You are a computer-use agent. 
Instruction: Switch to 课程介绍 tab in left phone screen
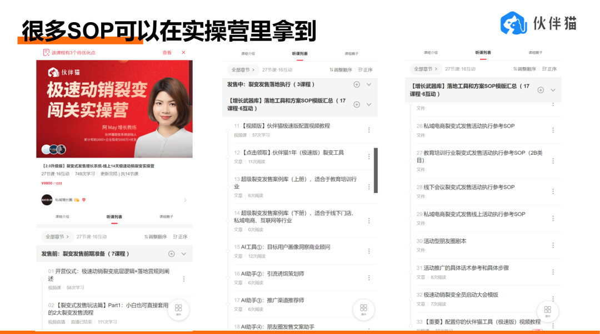[62, 217]
